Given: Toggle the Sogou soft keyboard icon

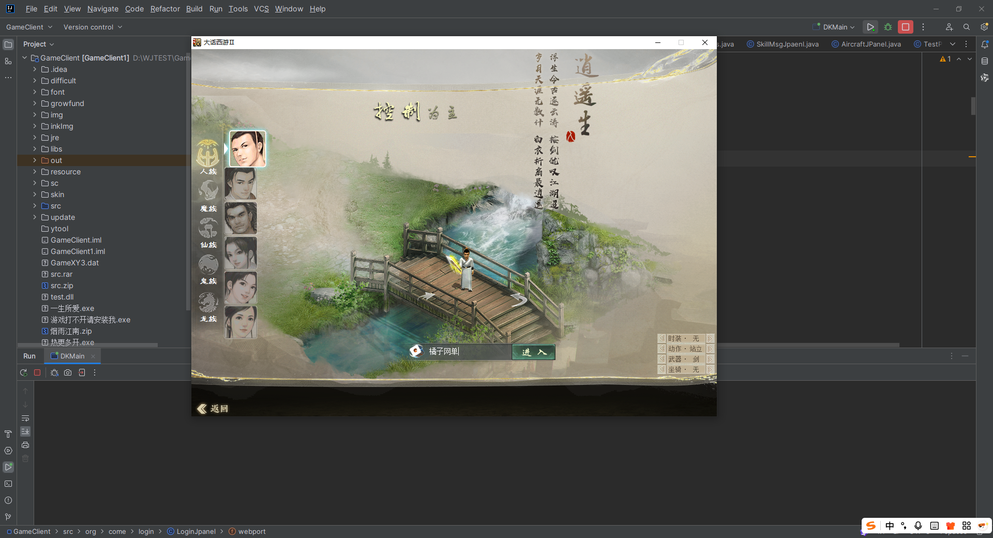Looking at the screenshot, I should tap(935, 526).
